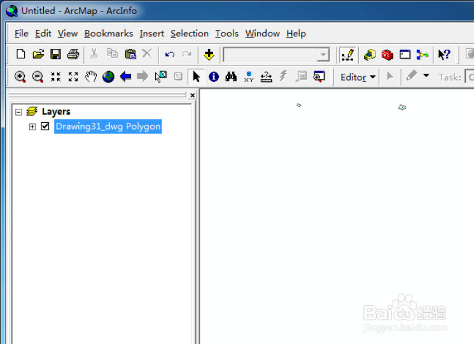
Task: Open the Insert menu
Action: [152, 34]
